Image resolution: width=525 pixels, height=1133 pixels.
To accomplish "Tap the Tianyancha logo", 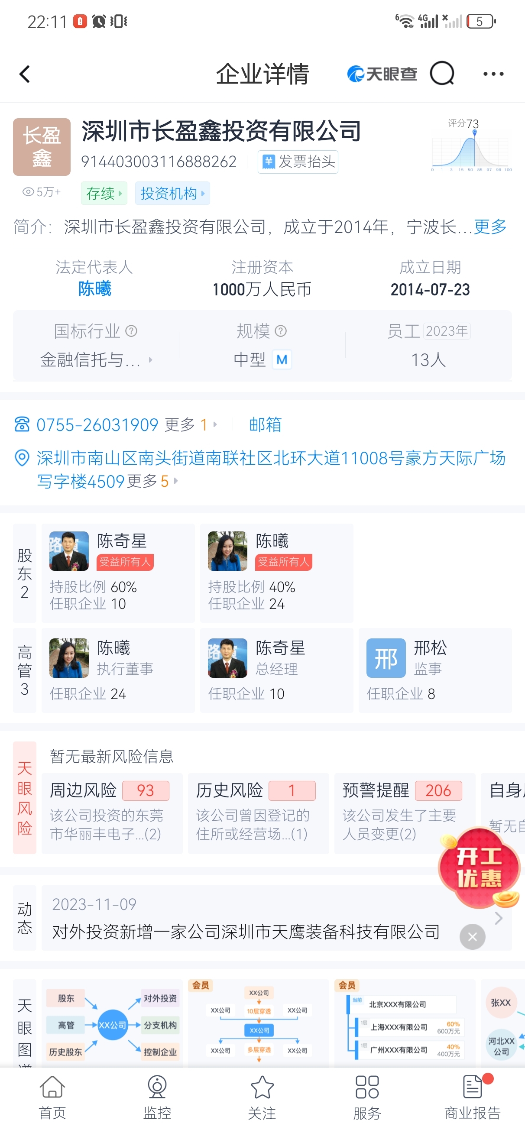I will (382, 74).
